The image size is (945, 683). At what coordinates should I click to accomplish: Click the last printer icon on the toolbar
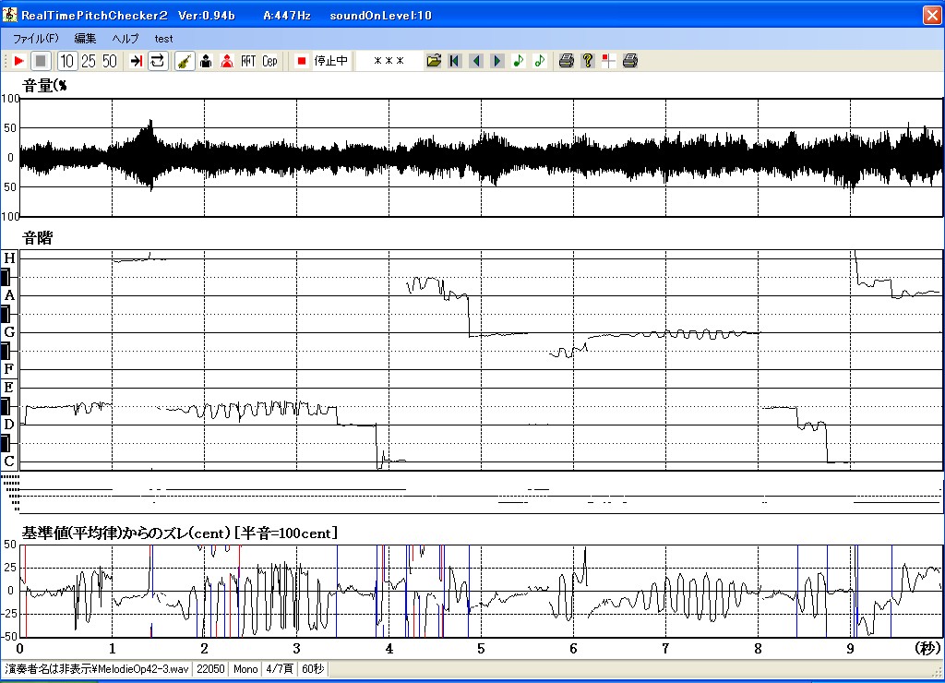coord(629,61)
